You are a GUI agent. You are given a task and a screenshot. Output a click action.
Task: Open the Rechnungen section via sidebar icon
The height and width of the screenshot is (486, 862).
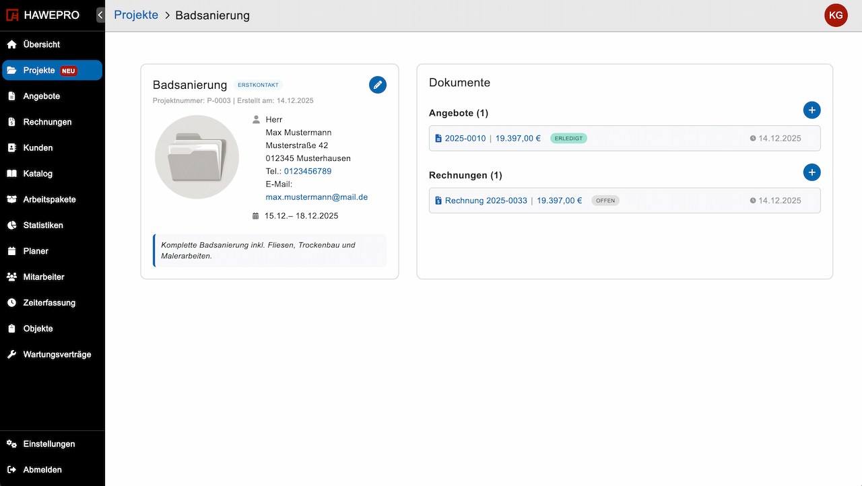click(x=13, y=122)
